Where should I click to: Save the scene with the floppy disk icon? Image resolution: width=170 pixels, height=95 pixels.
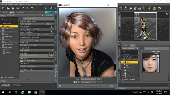18,8
